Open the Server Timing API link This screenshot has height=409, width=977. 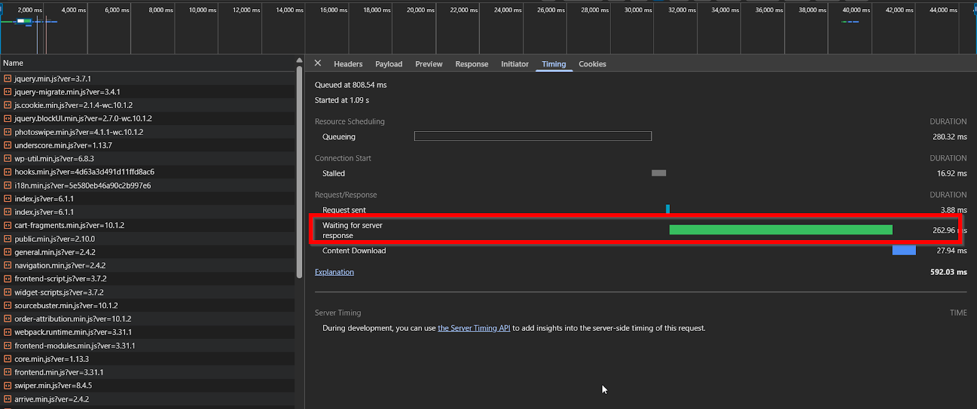474,328
